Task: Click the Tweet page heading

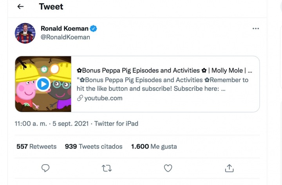Action: (51, 7)
